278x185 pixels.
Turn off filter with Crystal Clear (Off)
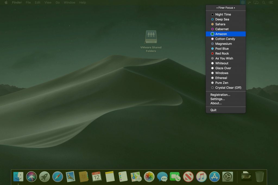tap(228, 88)
